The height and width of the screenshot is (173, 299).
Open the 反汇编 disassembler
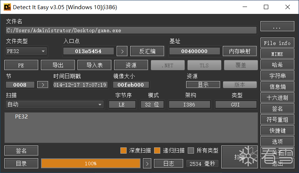point(147,51)
